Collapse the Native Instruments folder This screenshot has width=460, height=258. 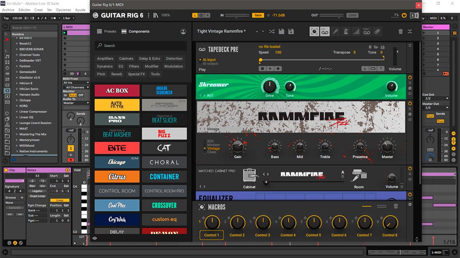tap(17, 151)
